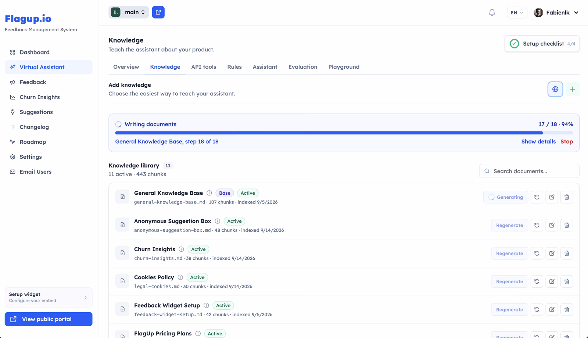Open the main project switcher dropdown
The image size is (588, 338).
[x=129, y=12]
